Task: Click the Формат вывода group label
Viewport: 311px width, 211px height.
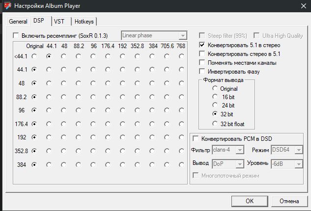Action: point(224,80)
